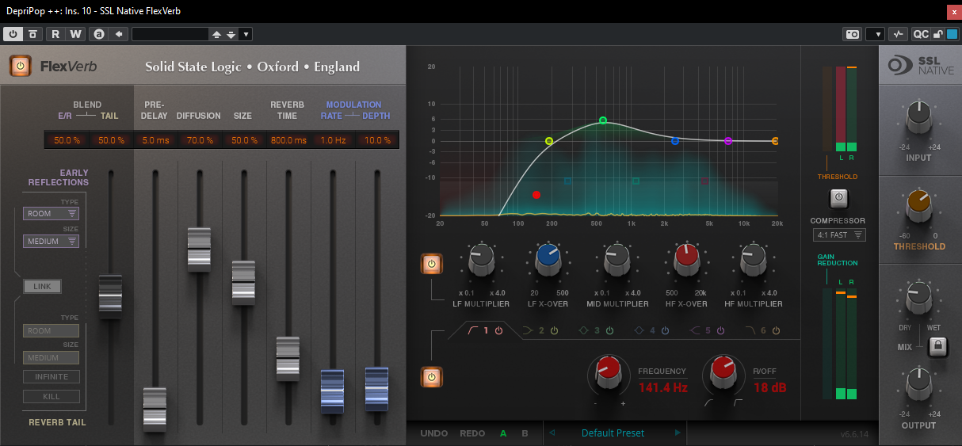Load previous preset with up arrow
Screen dimensions: 962x446
[x=216, y=34]
